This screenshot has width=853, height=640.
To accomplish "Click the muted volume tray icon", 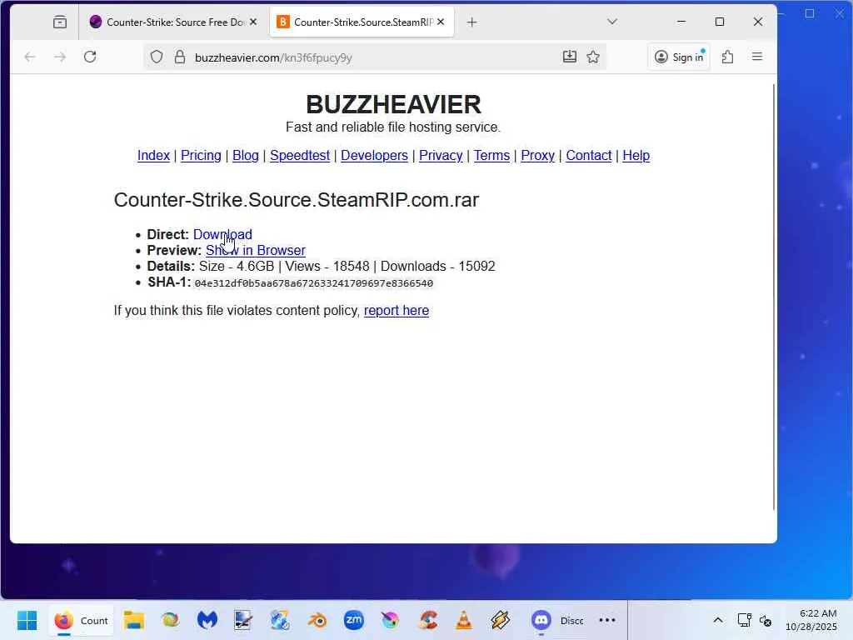I will coord(766,620).
